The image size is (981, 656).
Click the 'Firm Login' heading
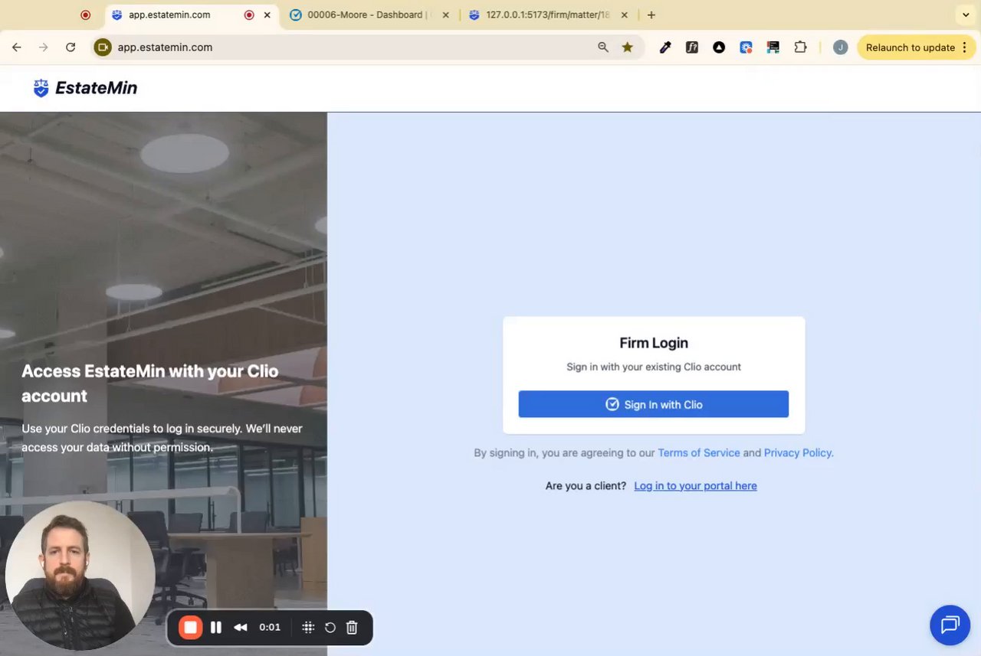(x=654, y=343)
